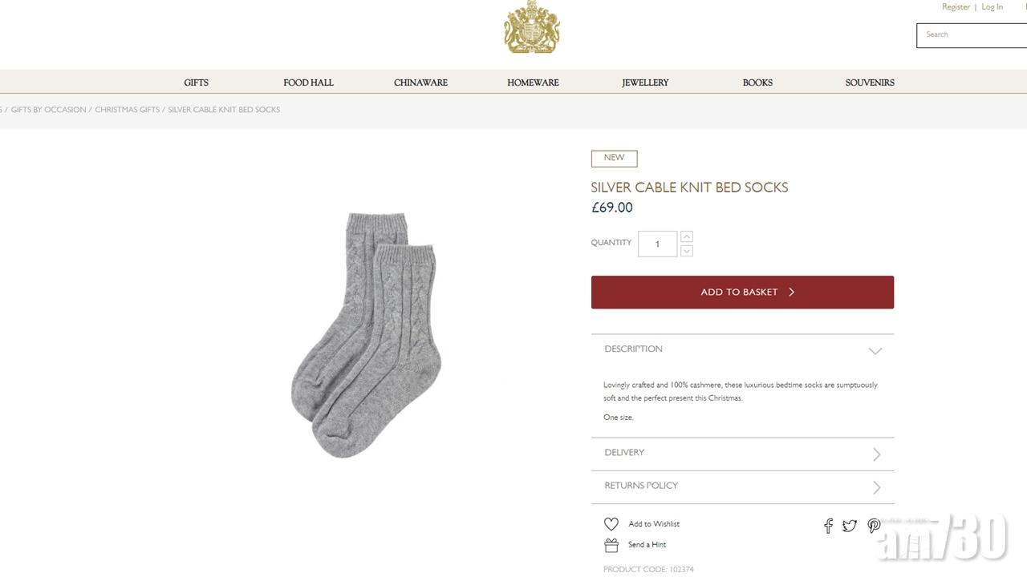Click the royal crest logo
Image resolution: width=1027 pixels, height=577 pixels.
[531, 28]
